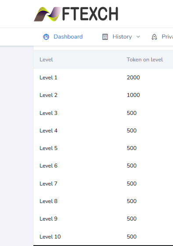This screenshot has height=246, width=173.
Task: Select the Level 4 row label
Action: click(x=48, y=131)
